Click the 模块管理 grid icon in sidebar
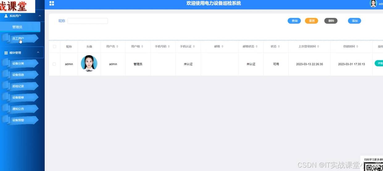This screenshot has width=383, height=171. [x=6, y=53]
